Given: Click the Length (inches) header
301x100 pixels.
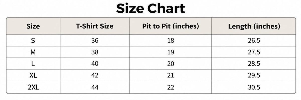Looking at the screenshot, I should pyautogui.click(x=254, y=26).
